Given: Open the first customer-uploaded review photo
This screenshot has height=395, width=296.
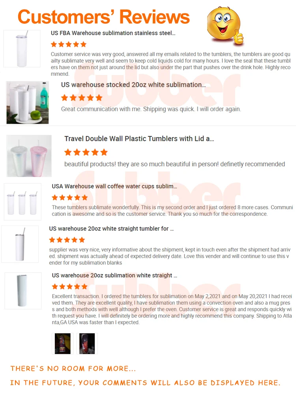Looking at the screenshot, I should click(x=63, y=344).
